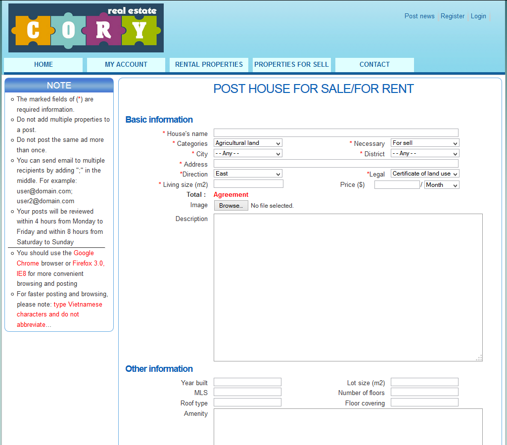Switch to the RENTAL PROPERTIES tab

point(208,64)
